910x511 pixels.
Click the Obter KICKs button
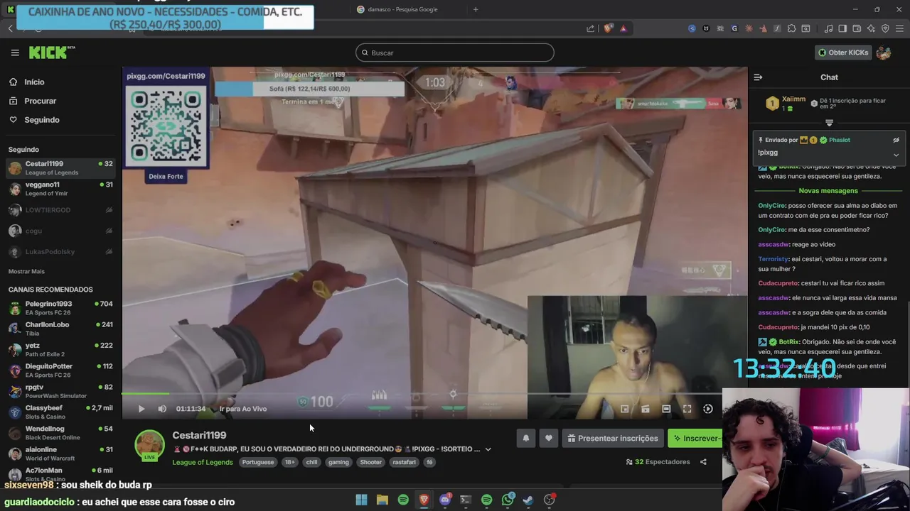pos(842,53)
